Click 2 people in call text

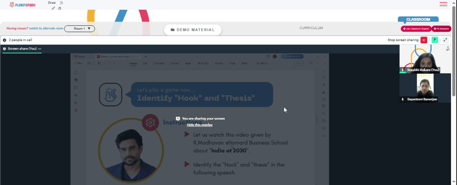pos(21,40)
